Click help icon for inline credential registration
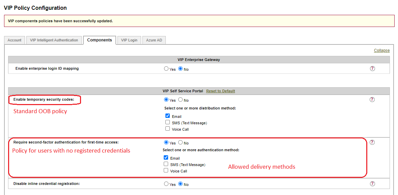This screenshot has width=398, height=195. click(x=372, y=184)
